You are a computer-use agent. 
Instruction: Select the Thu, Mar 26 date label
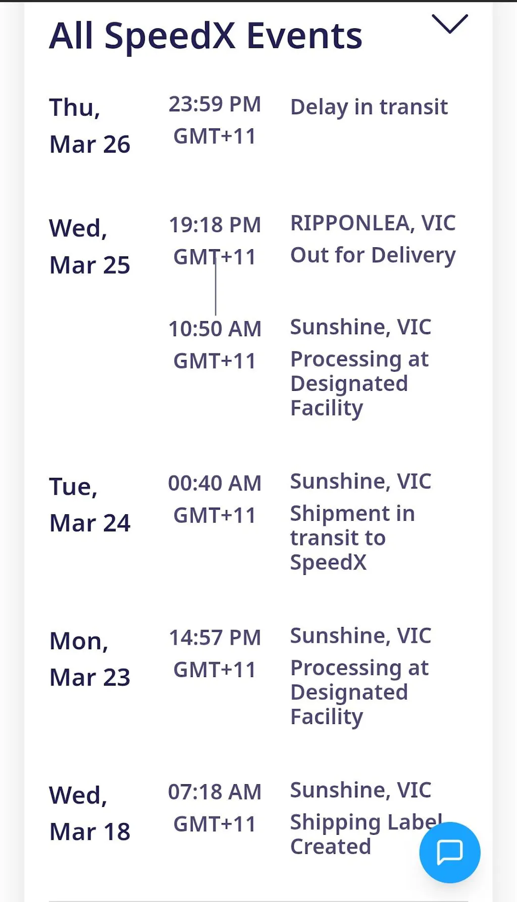tap(89, 126)
